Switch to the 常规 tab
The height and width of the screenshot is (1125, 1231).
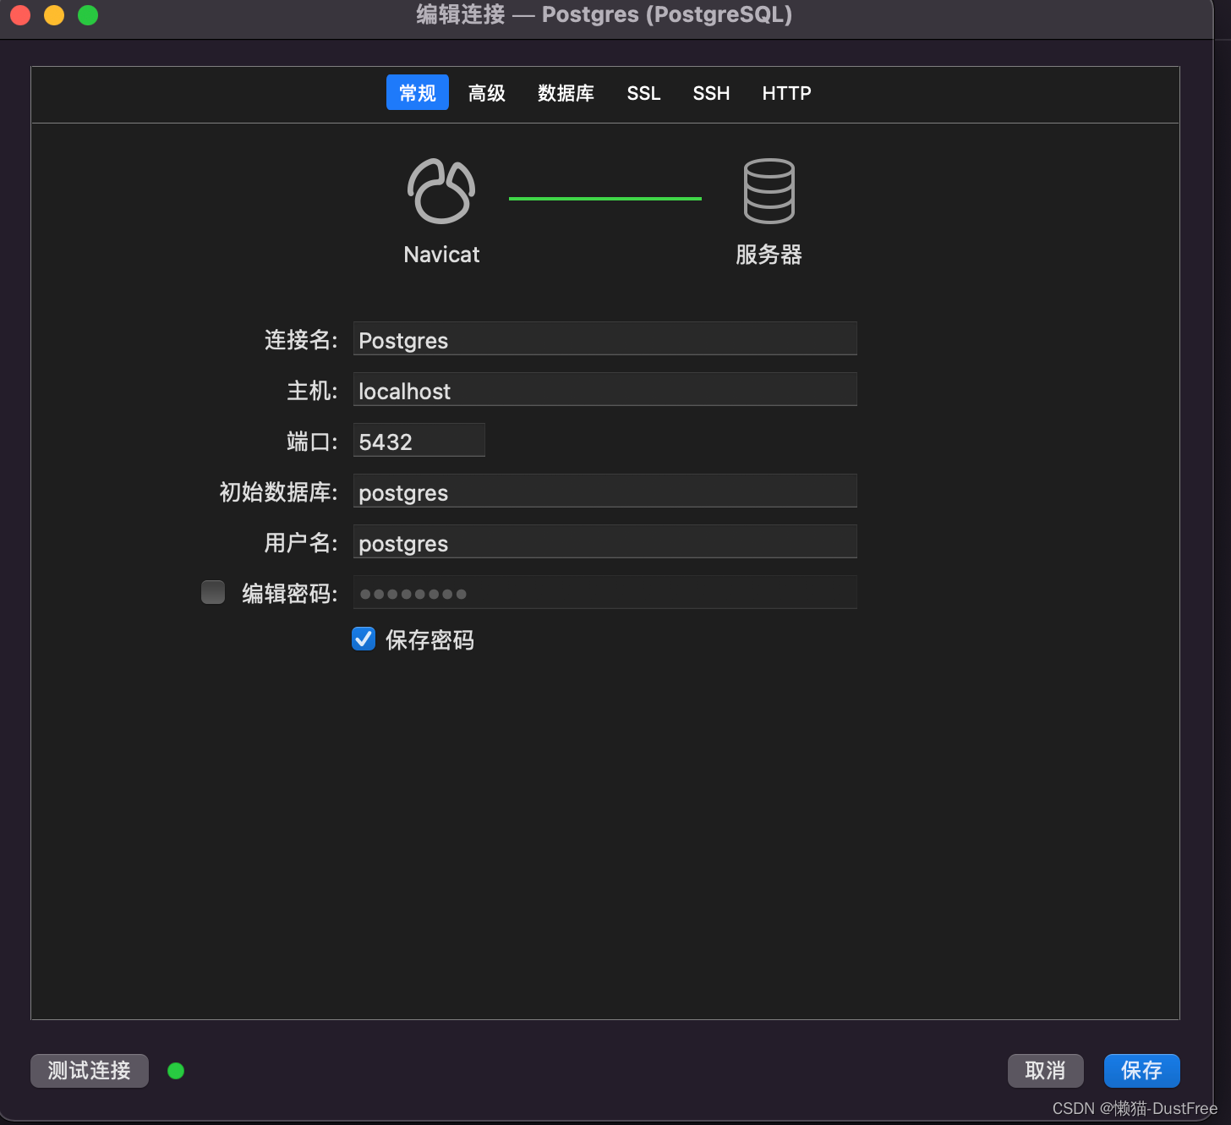click(x=418, y=92)
